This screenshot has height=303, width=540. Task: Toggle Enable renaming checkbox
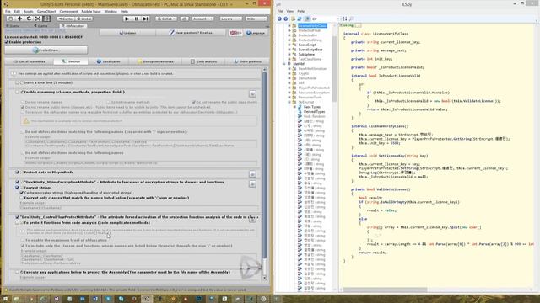17,92
